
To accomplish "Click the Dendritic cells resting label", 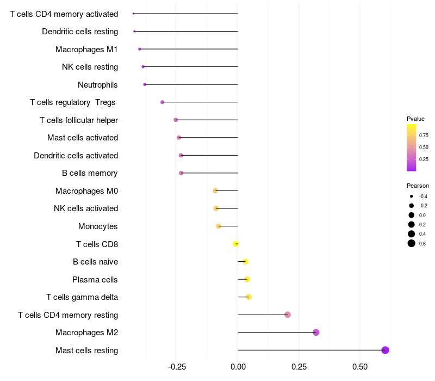I will point(80,32).
